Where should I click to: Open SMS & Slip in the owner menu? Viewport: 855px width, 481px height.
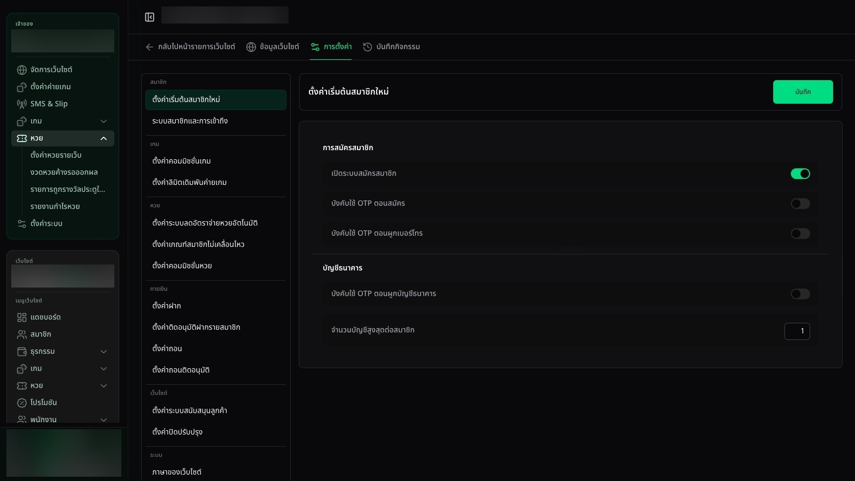63,104
